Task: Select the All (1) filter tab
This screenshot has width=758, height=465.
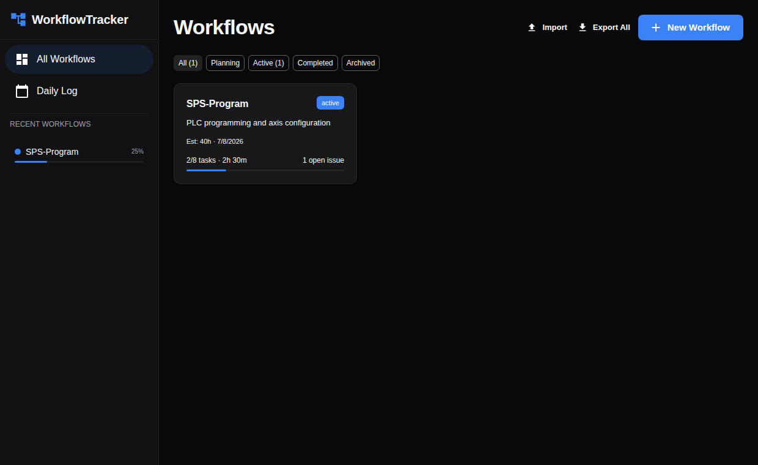Action: (188, 63)
